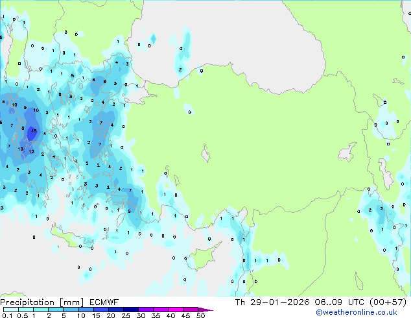Viewport: 411px width, 318px height.
Task: Click the '35' legend scale label
Action: (x=156, y=315)
